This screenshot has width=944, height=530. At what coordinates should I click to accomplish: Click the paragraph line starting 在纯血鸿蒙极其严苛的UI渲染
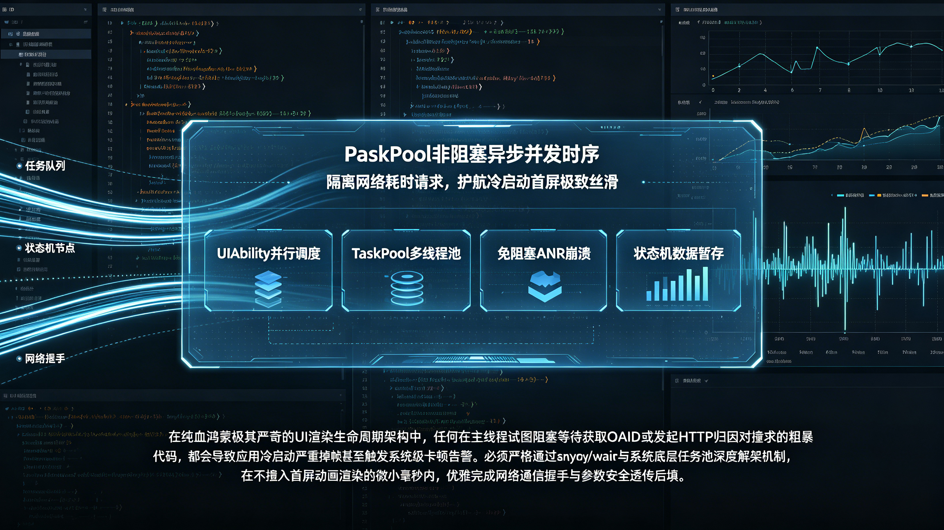point(490,437)
